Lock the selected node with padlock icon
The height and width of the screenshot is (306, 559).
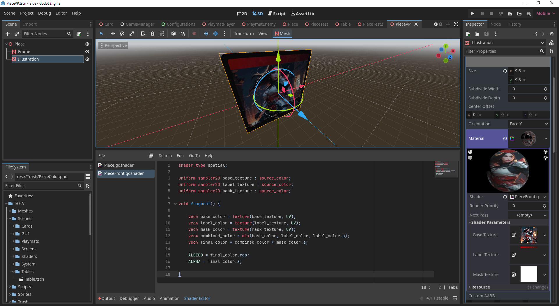[153, 34]
